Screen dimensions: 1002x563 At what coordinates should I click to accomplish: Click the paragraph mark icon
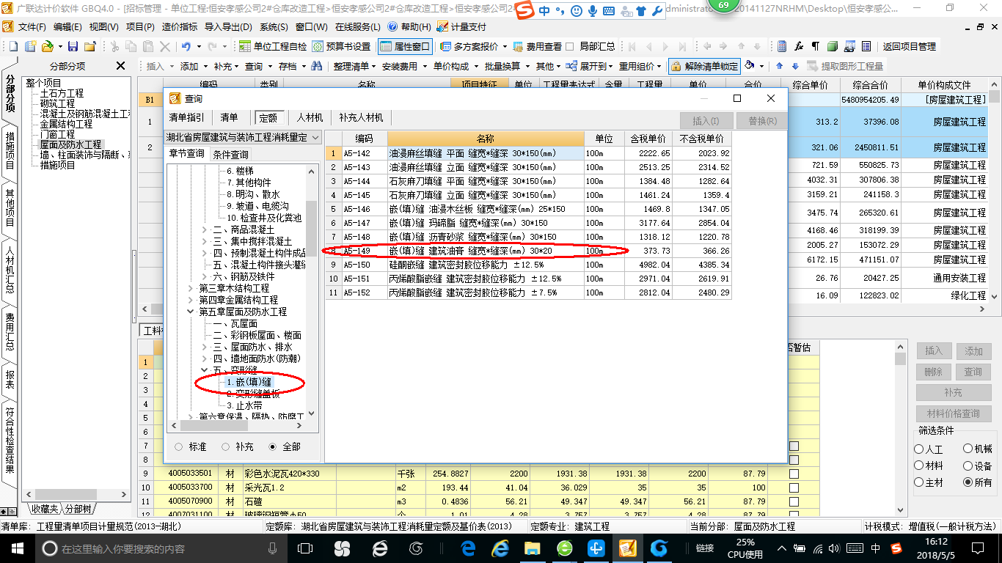coord(815,46)
